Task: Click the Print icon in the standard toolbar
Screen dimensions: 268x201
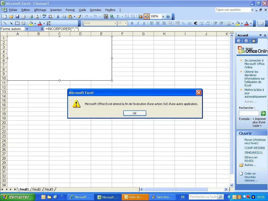Action: (31, 16)
